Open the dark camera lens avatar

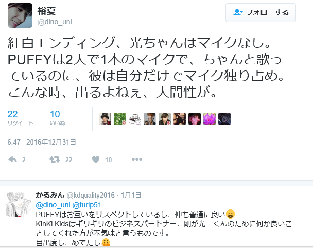(224, 119)
